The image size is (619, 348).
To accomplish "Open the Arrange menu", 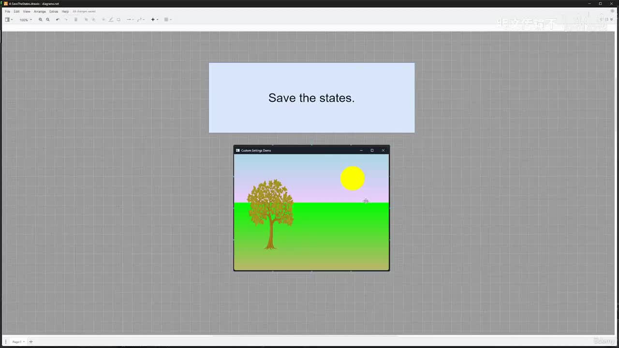I will pos(40,11).
